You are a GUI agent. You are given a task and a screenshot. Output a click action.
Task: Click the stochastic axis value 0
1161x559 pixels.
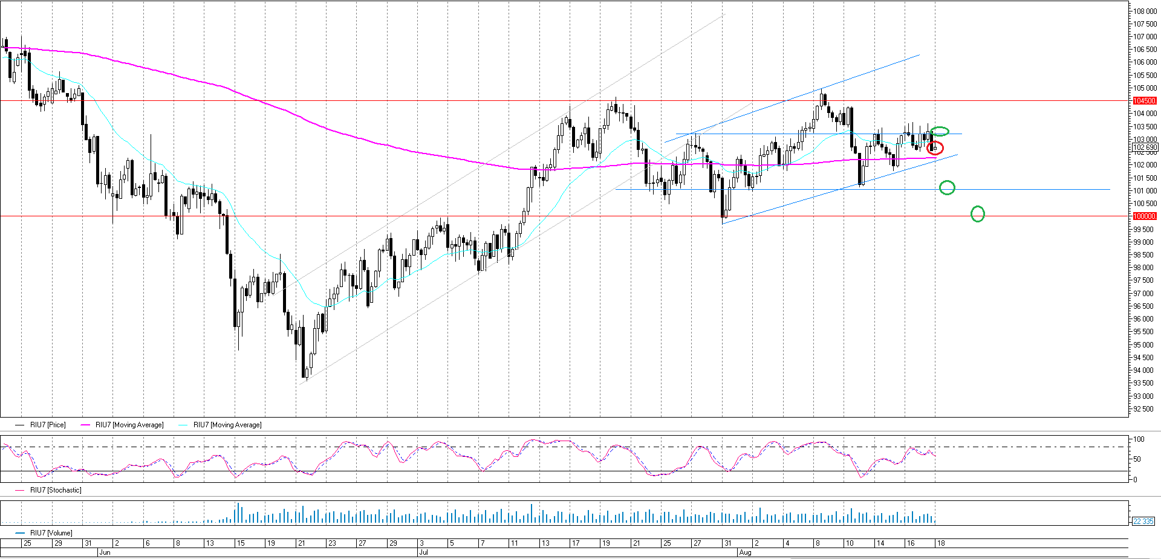pos(1135,480)
